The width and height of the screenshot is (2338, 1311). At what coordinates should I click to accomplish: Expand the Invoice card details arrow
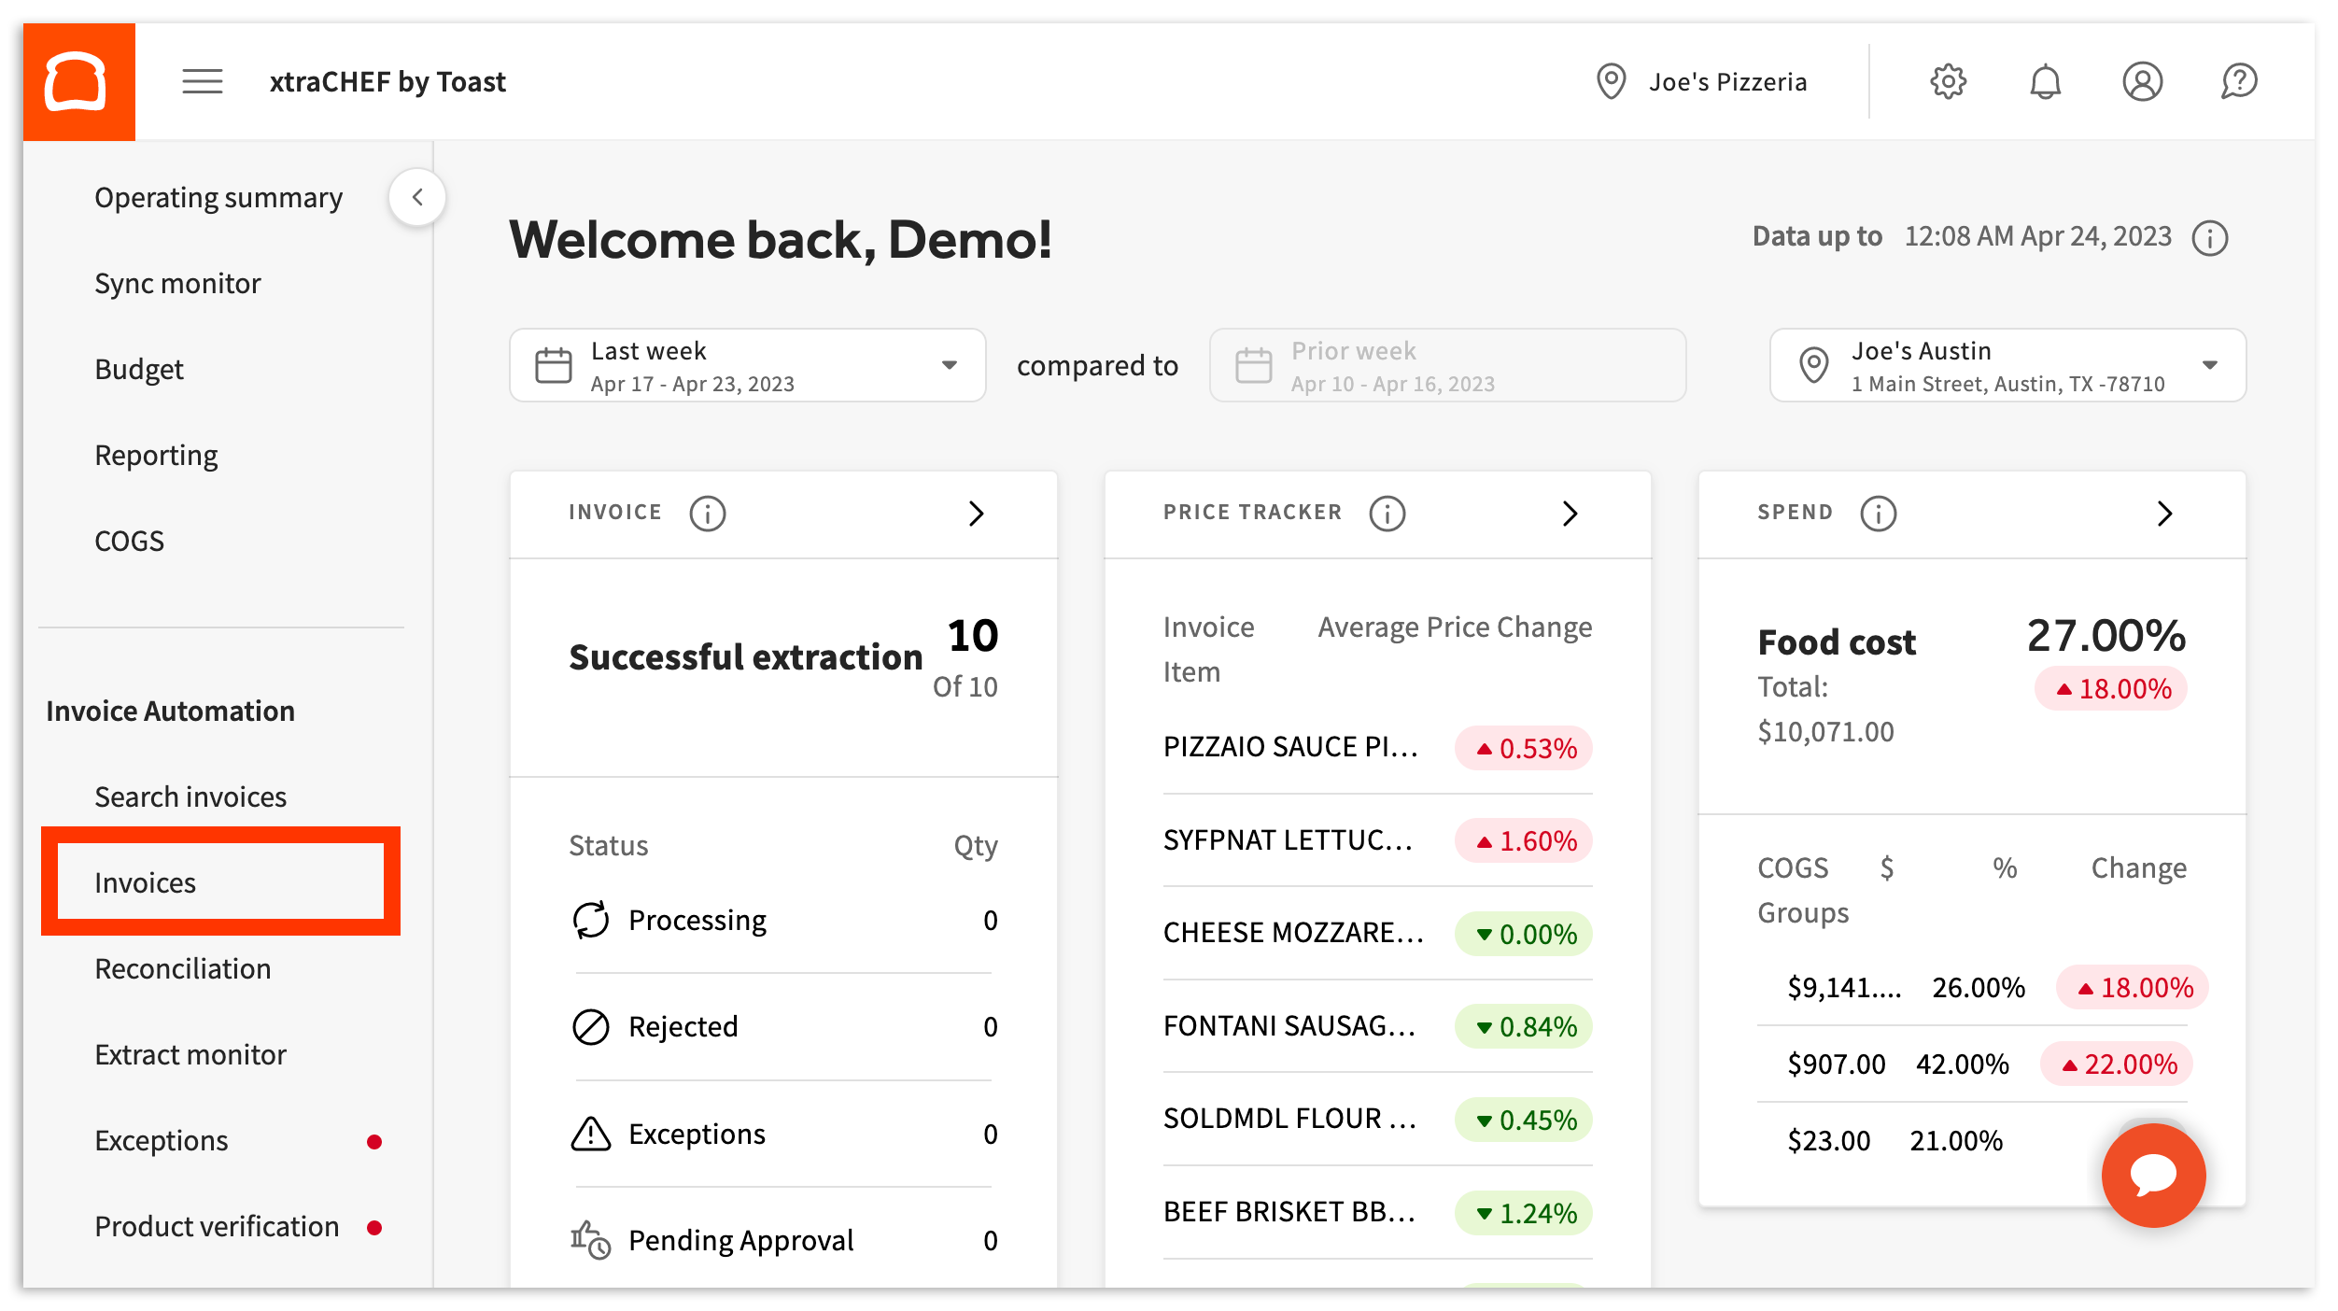point(977,514)
